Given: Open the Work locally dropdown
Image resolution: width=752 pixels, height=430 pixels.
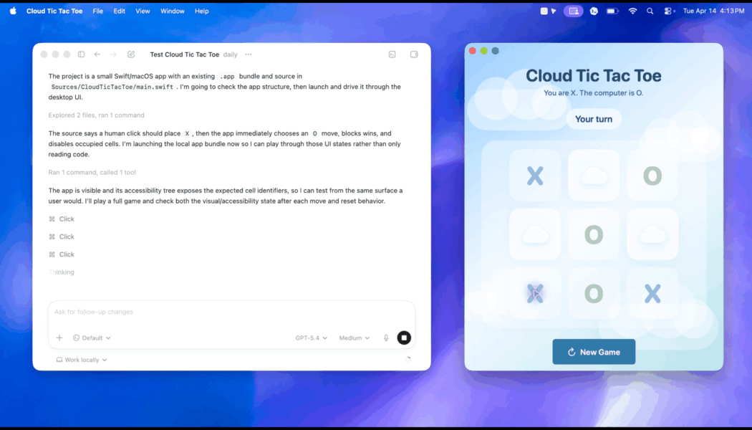Looking at the screenshot, I should click(81, 359).
